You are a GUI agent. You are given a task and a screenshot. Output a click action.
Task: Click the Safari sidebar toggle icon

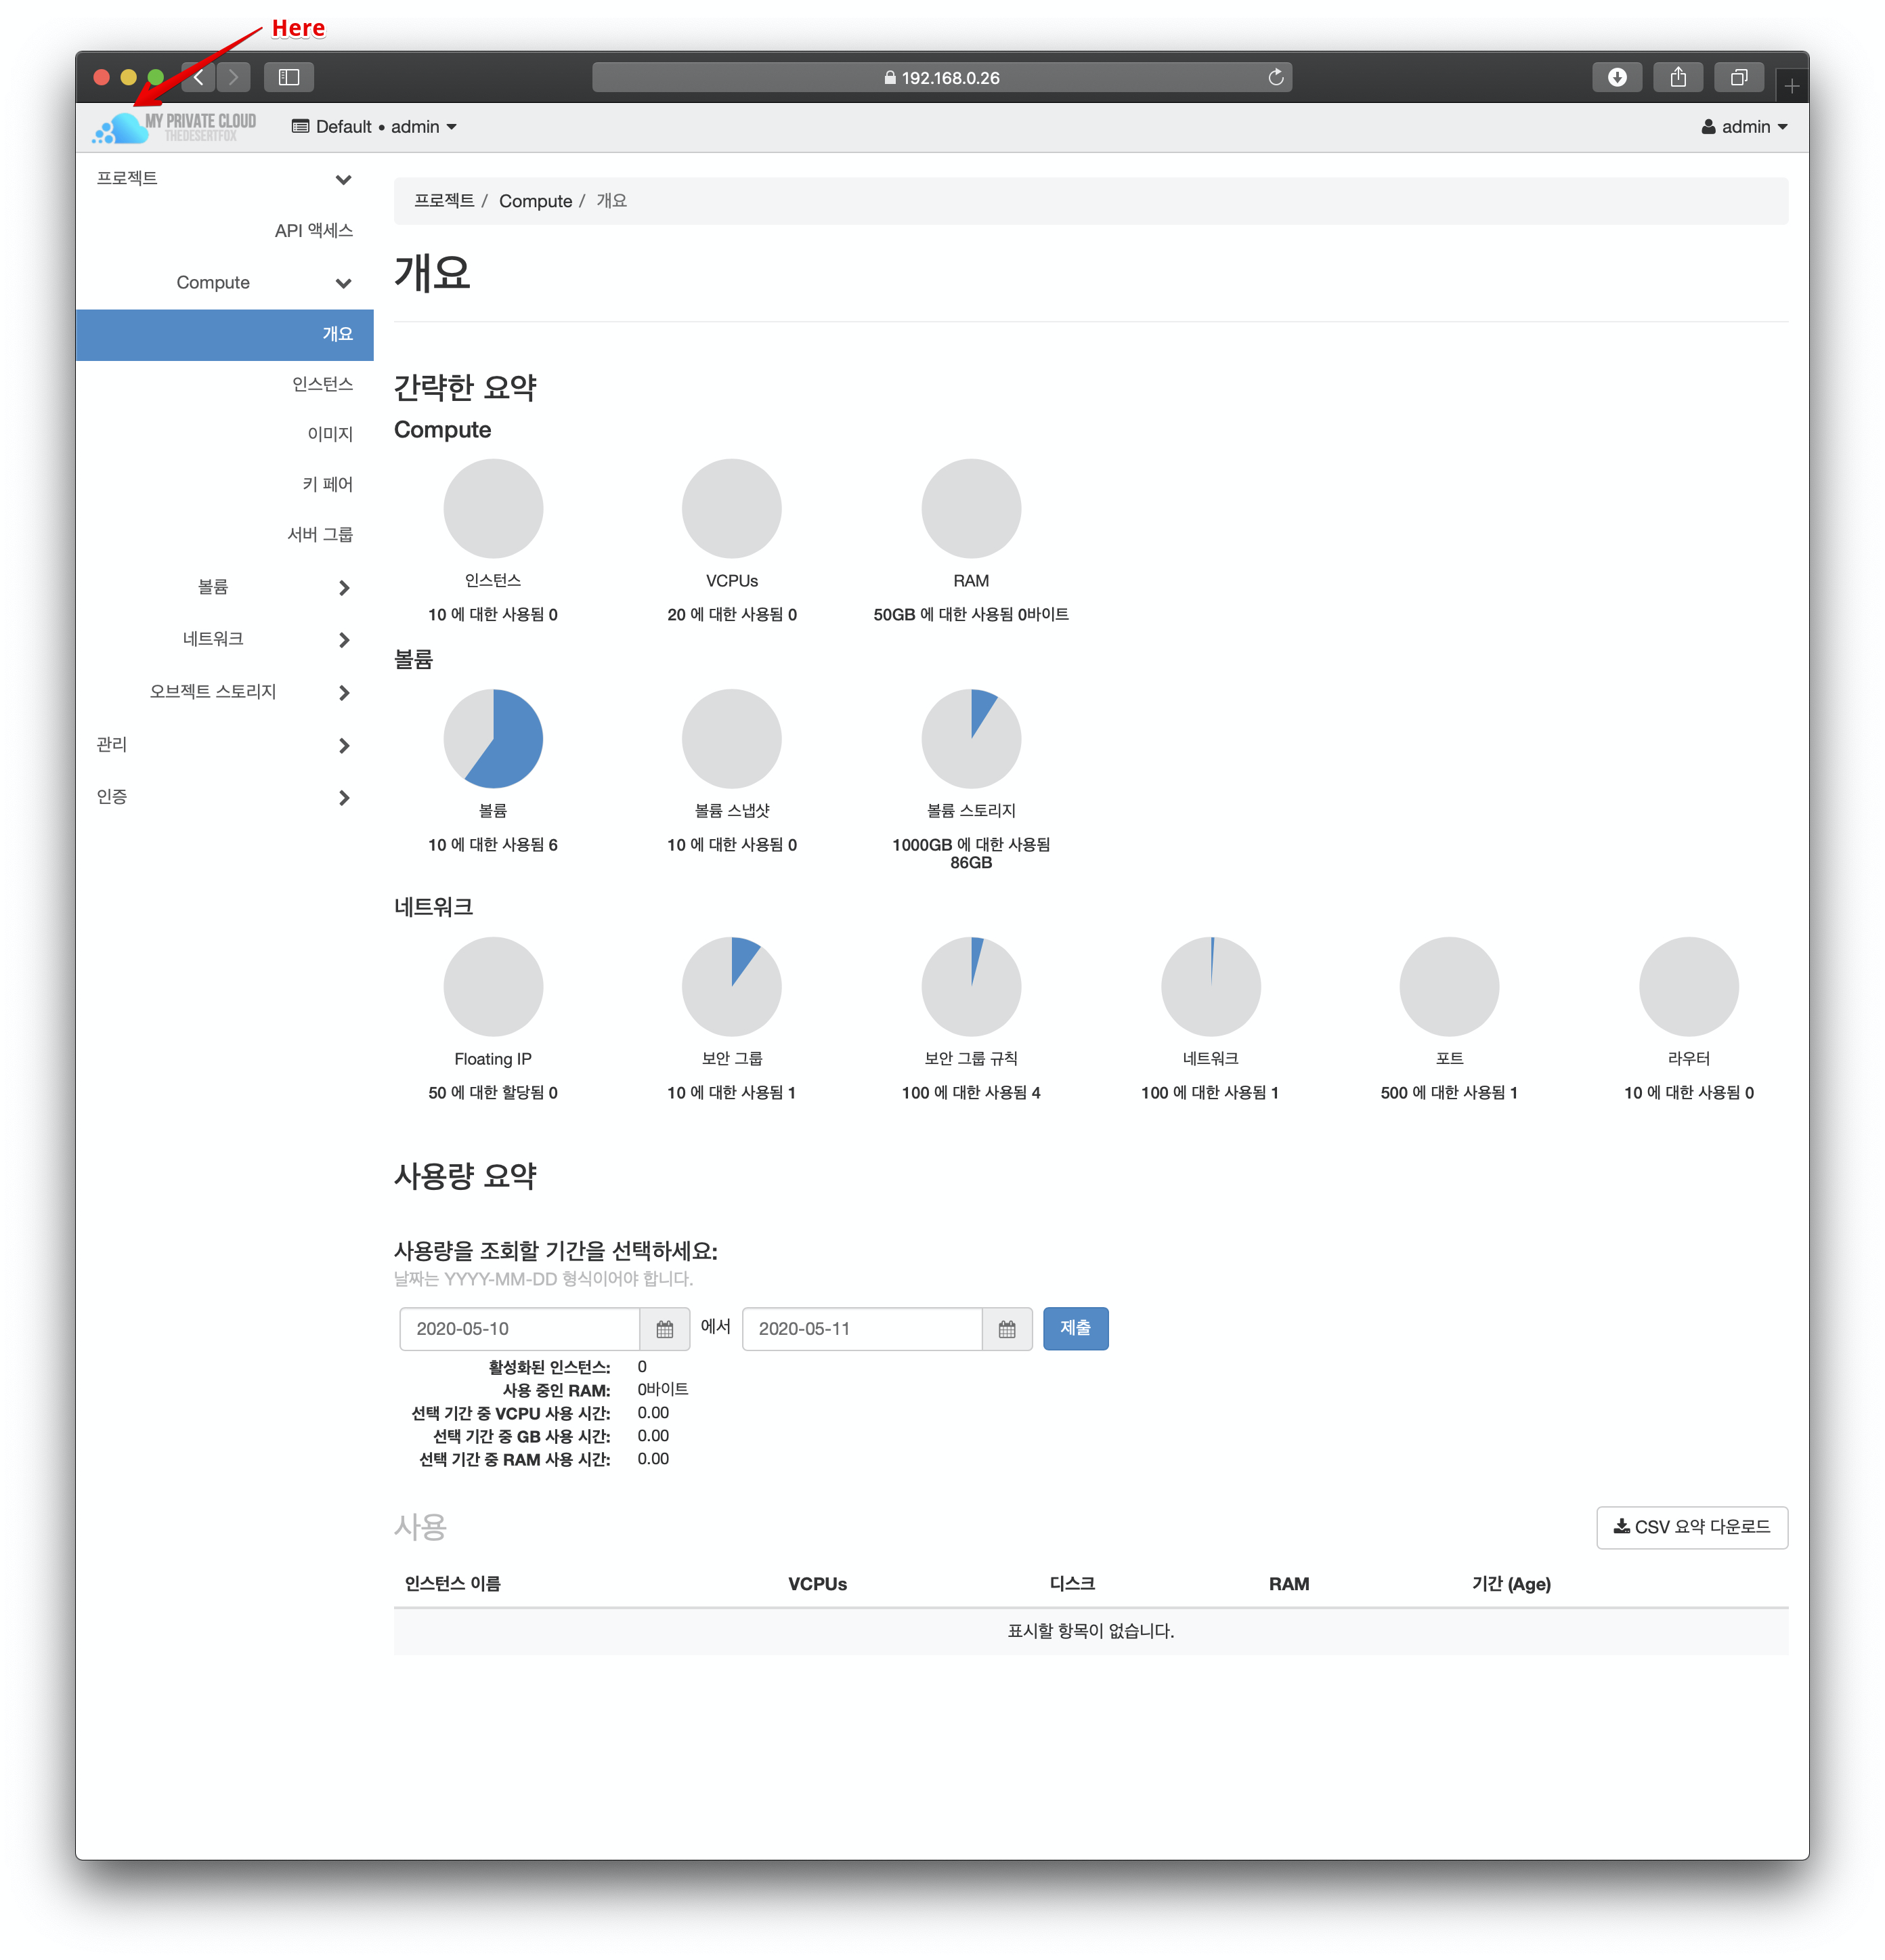tap(289, 77)
